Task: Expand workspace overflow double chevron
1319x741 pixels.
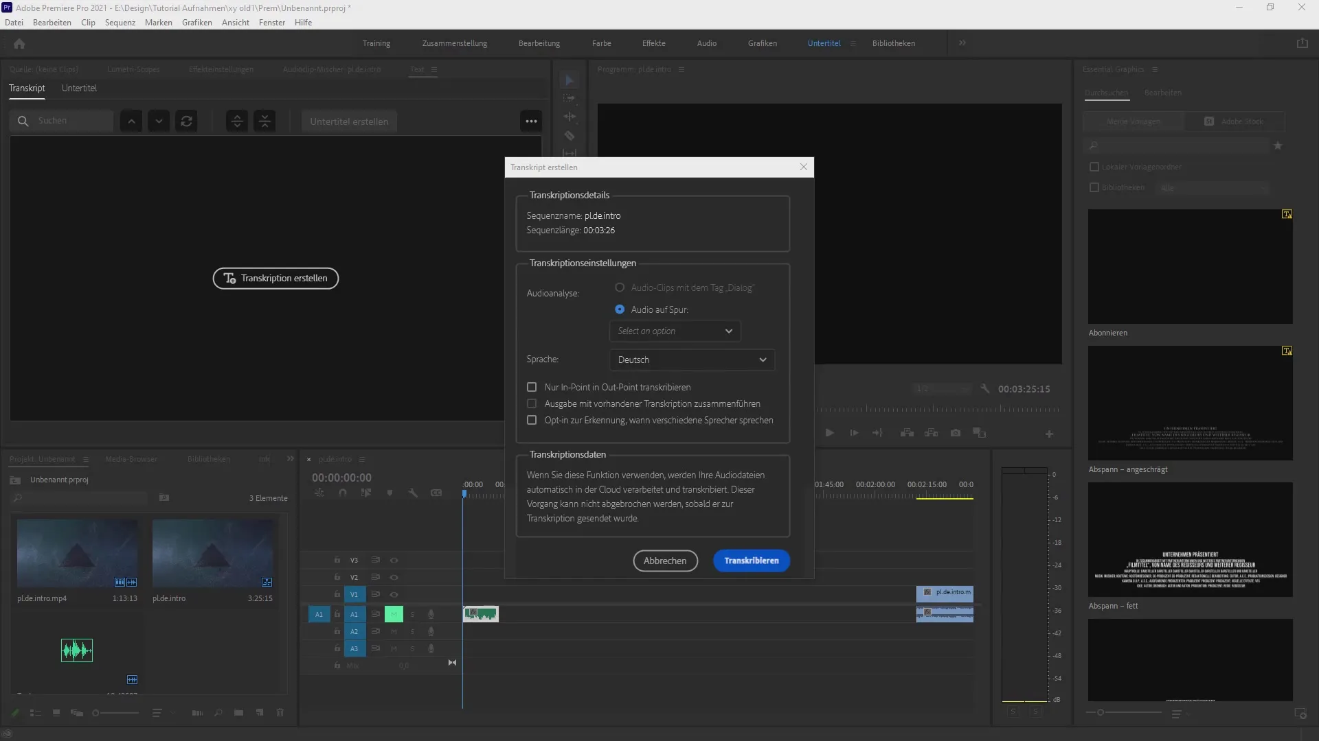Action: (962, 43)
